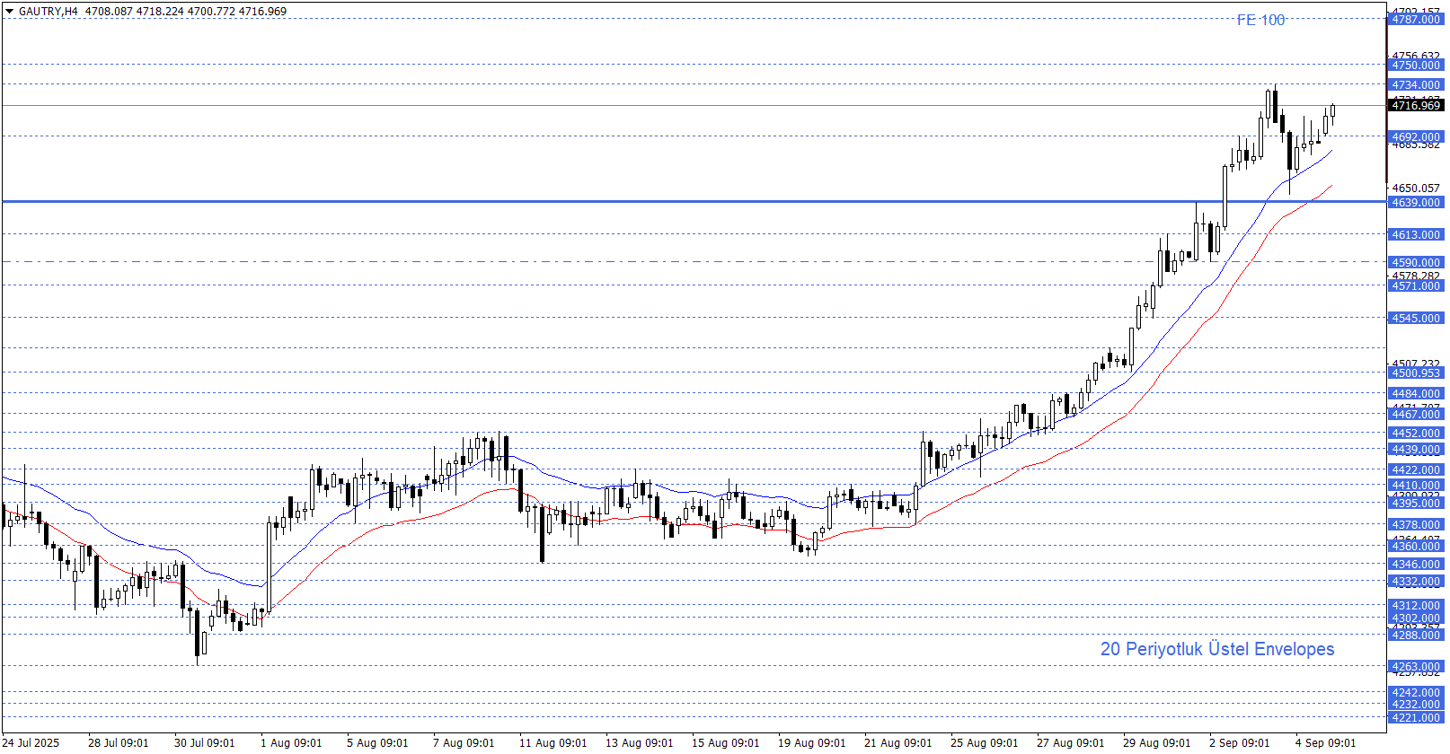This screenshot has height=754, width=1450.
Task: Click the 4 Sep 09:01 time axis label
Action: (1326, 742)
